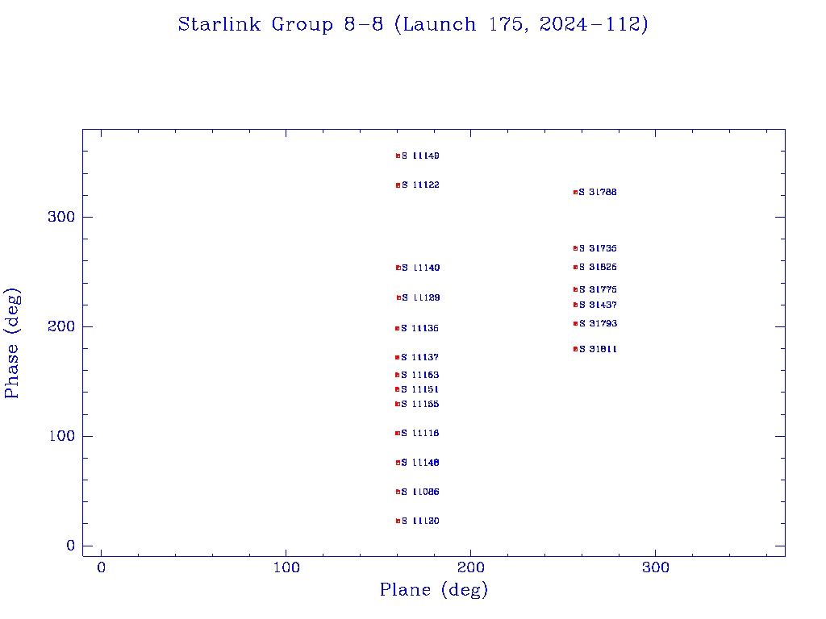Click the red marker beside S 11148
This screenshot has height=619, width=826.
pos(398,463)
